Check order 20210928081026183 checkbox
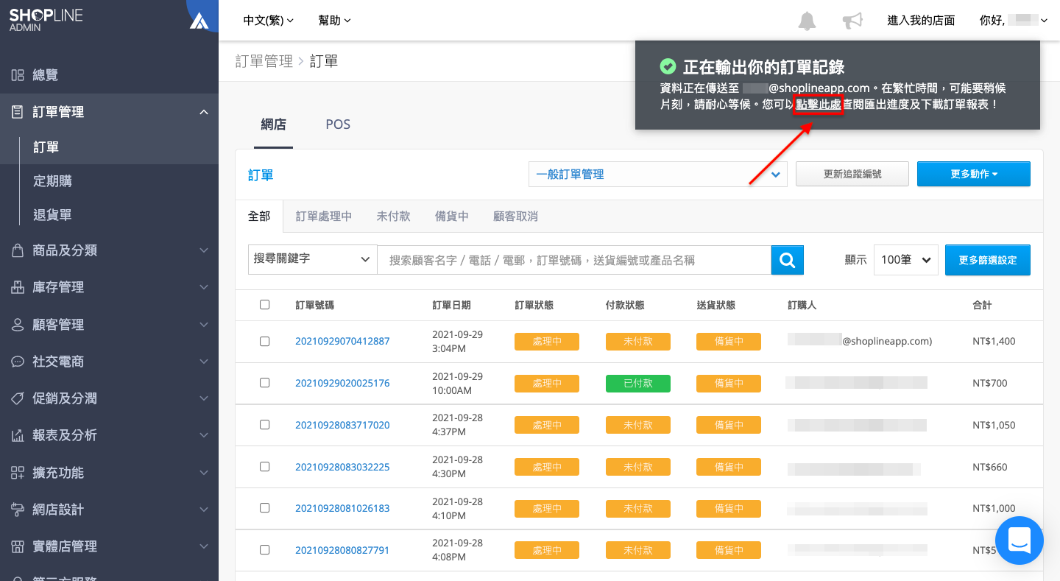The width and height of the screenshot is (1060, 581). 265,508
